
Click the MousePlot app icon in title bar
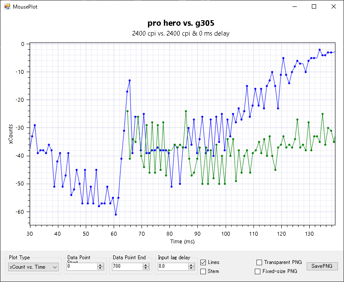(7, 6)
